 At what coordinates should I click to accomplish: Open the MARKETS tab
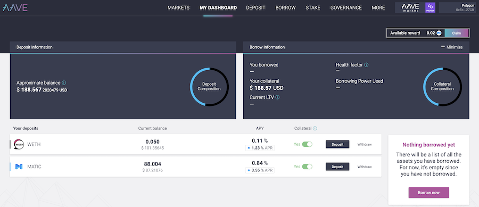tap(178, 7)
